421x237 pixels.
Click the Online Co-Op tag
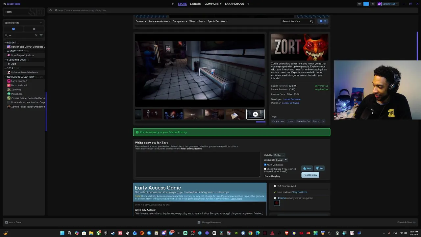(x=303, y=121)
